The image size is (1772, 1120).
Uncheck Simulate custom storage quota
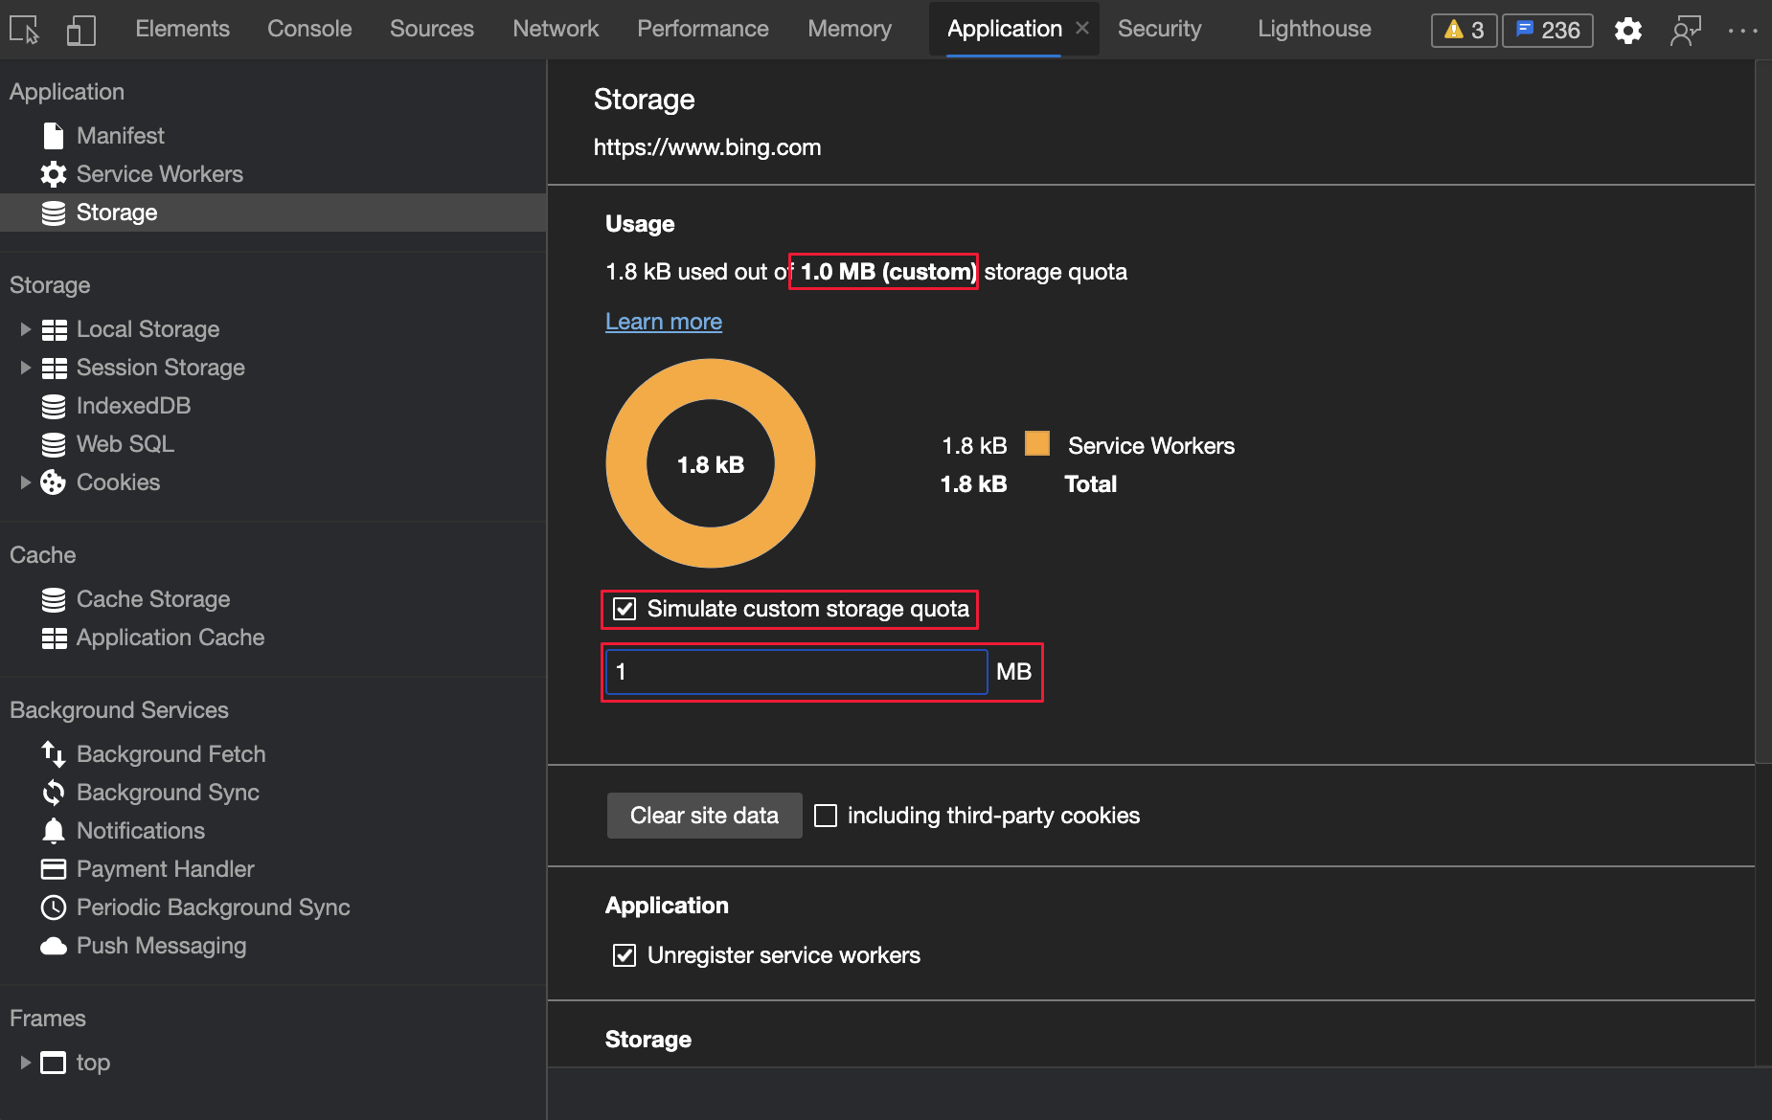625,608
